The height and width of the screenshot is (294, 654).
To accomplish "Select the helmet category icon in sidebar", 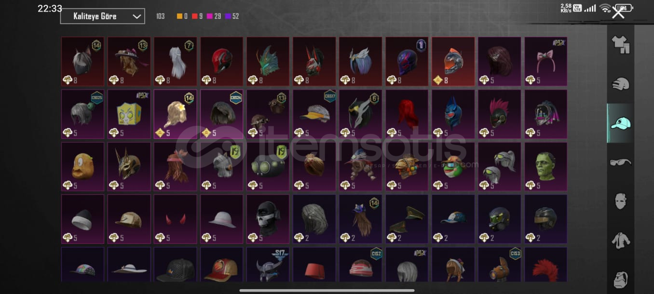I will (x=621, y=84).
